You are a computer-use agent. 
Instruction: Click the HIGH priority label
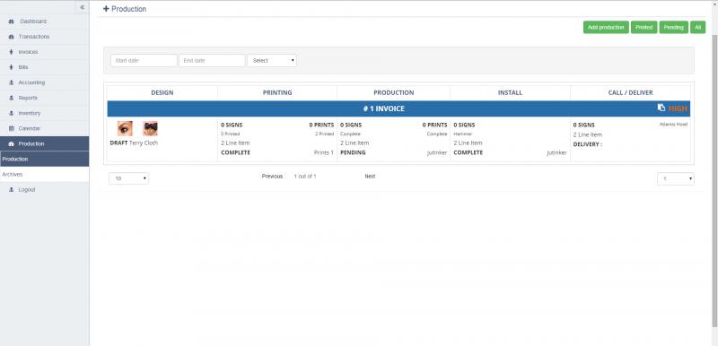tap(678, 108)
